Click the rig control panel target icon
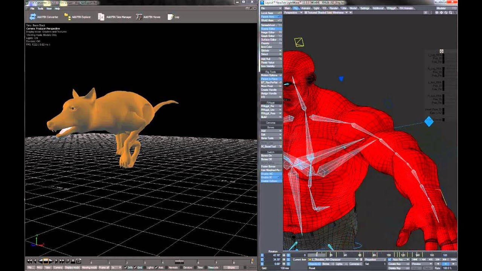482x271 pixels. pos(442,51)
